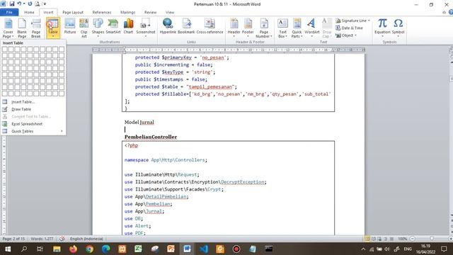Open Windows Start menu
This screenshot has width=453, height=255.
(8, 249)
